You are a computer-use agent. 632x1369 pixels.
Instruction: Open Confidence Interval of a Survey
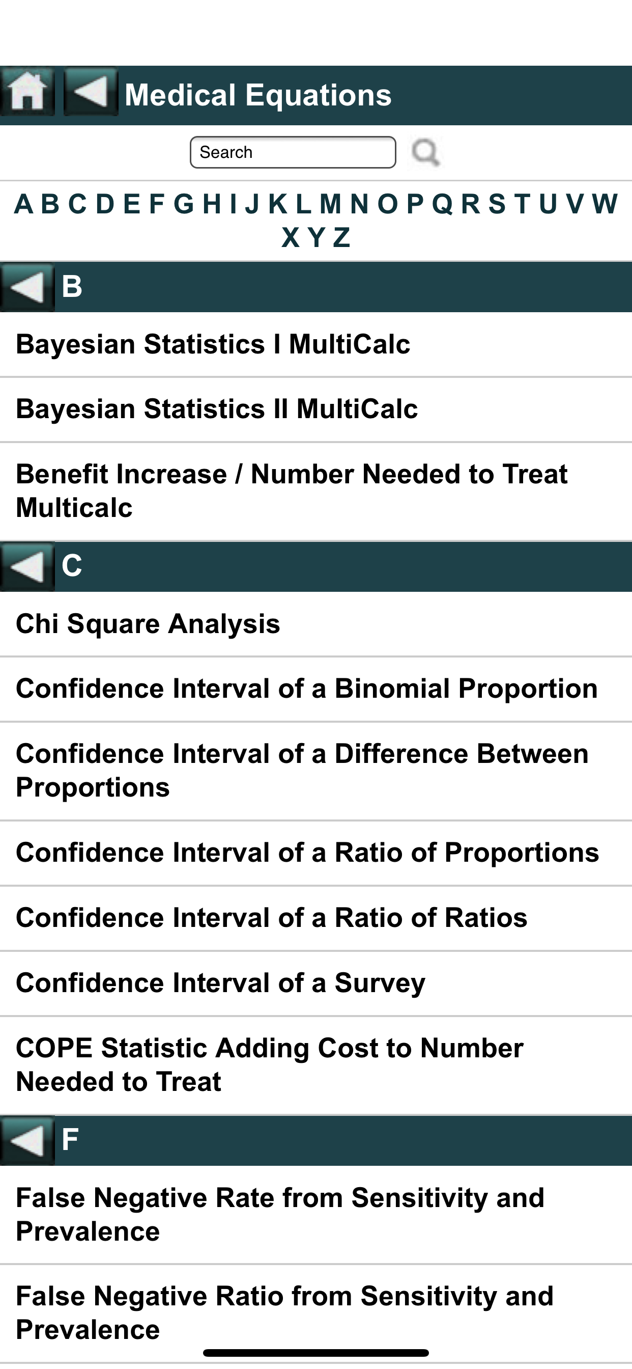point(220,983)
